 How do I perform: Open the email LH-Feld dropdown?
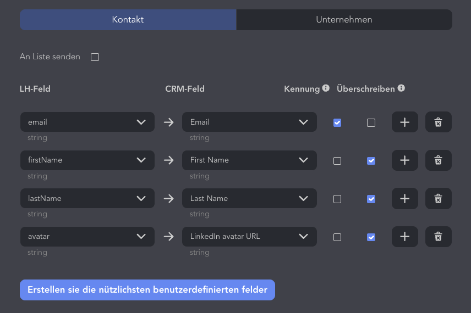click(x=87, y=122)
